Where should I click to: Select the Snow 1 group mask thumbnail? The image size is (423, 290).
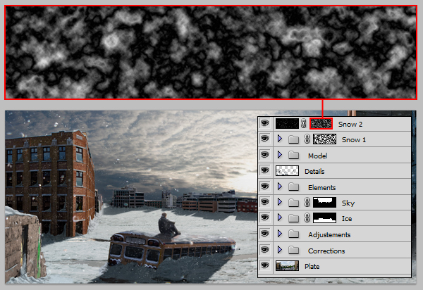pos(324,139)
